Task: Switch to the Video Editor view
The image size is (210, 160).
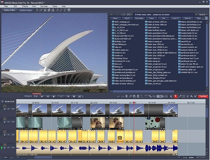Action: pos(10,10)
